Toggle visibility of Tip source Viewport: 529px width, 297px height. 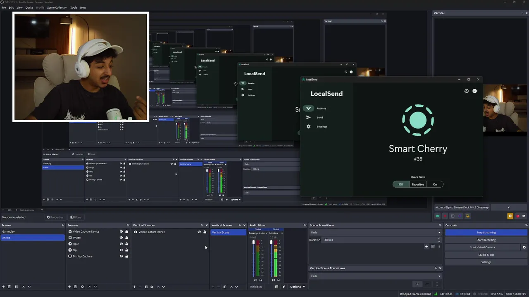[121, 250]
